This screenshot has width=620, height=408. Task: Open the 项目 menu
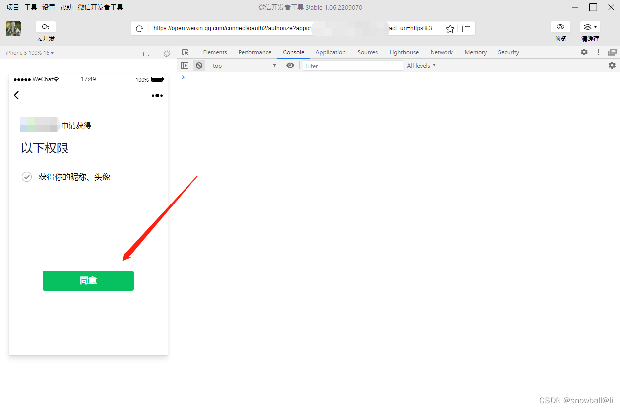(x=13, y=7)
